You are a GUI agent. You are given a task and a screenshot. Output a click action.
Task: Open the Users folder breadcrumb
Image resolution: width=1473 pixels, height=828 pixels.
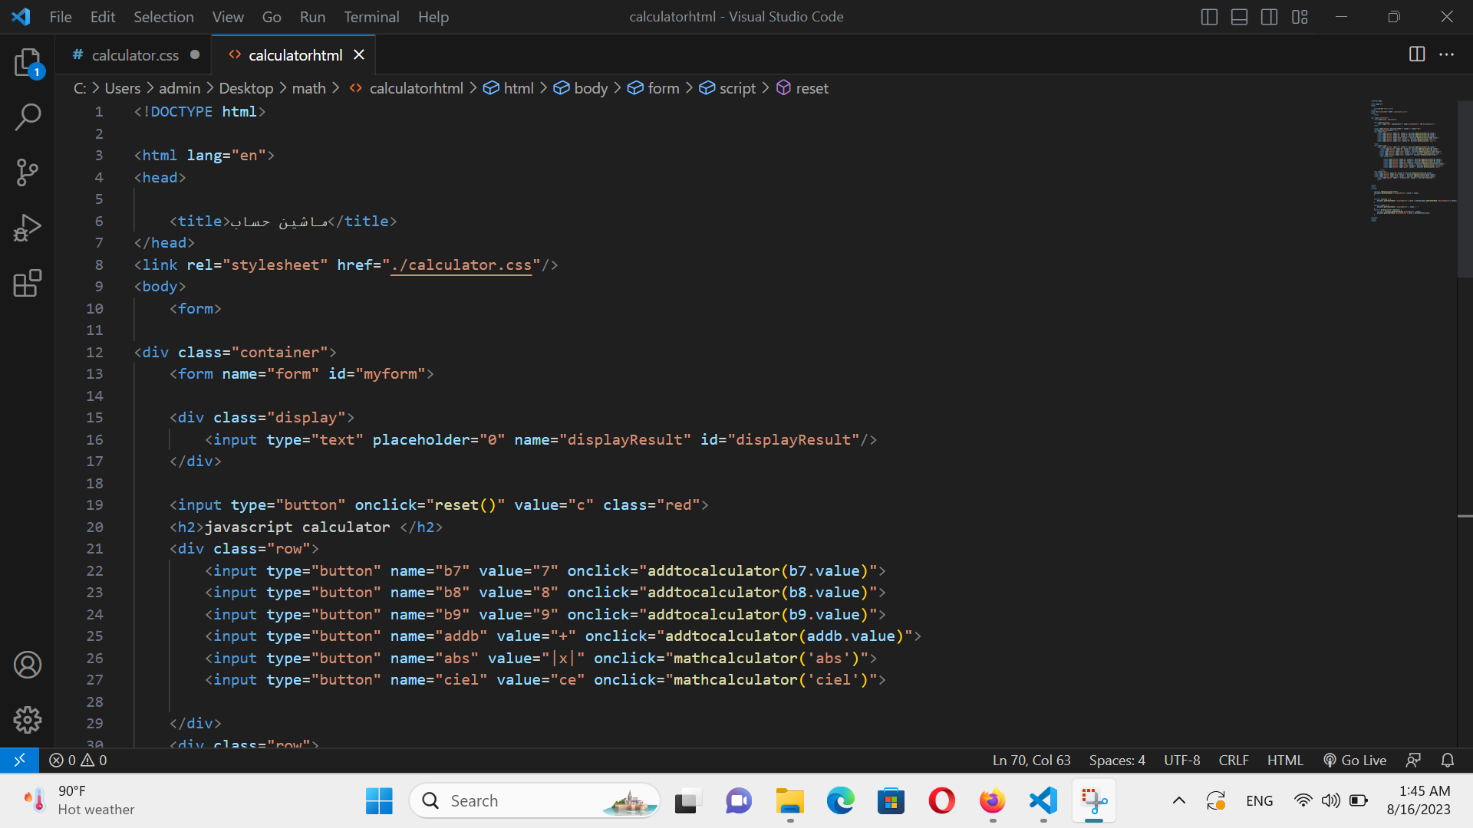click(122, 88)
